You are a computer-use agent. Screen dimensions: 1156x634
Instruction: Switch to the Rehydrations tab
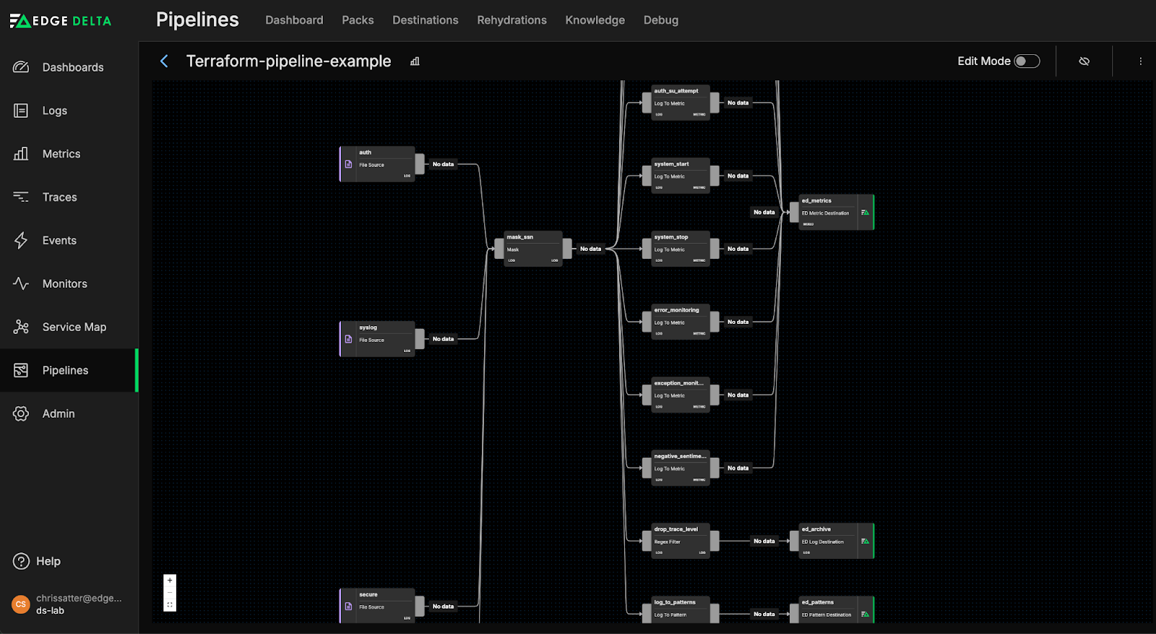tap(512, 20)
